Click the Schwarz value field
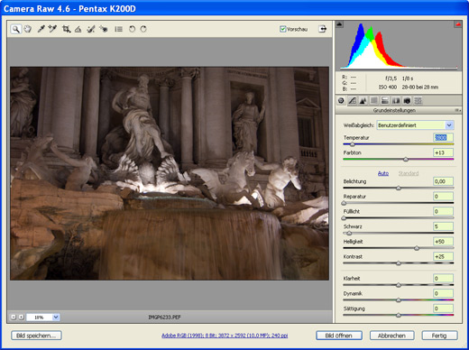Screen dimensions: 469x350 pos(443,226)
